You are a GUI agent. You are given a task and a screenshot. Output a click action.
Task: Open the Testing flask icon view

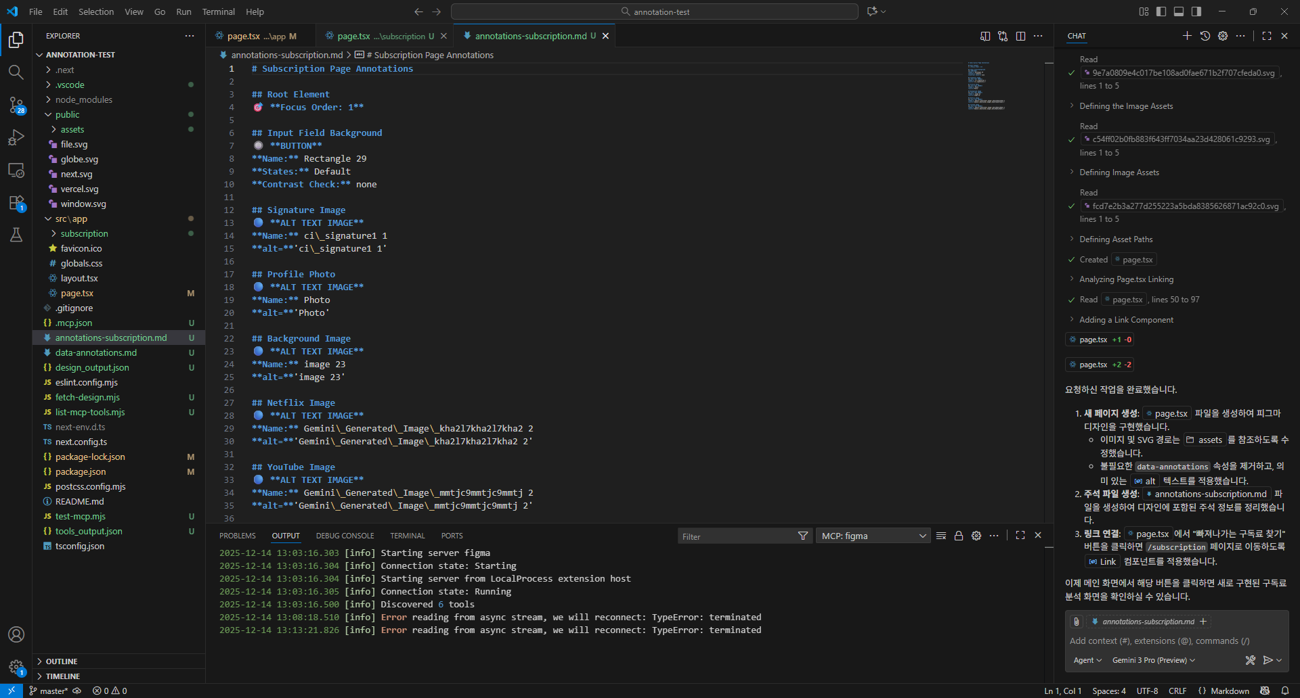point(16,235)
